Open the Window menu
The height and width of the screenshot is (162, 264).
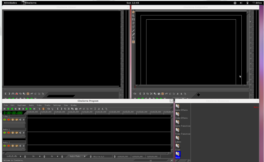coord(74,105)
